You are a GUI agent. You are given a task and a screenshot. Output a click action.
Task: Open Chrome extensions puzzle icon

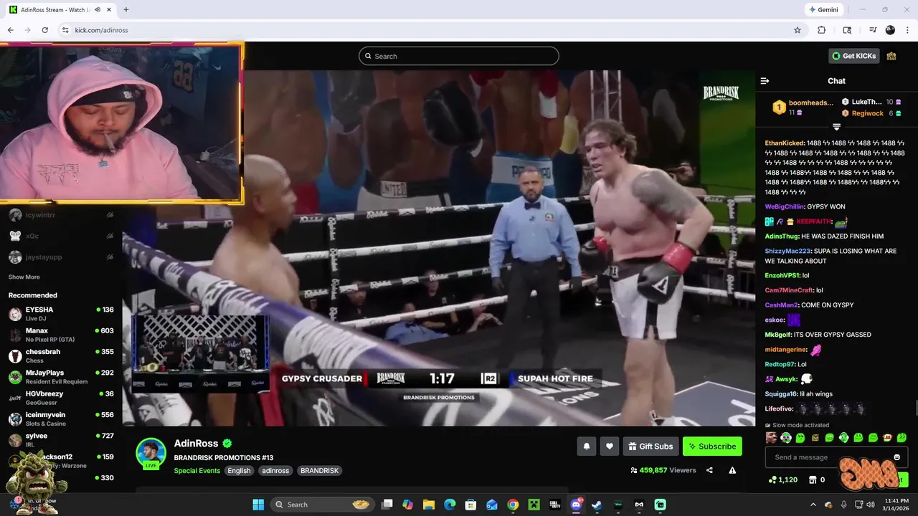pyautogui.click(x=822, y=30)
